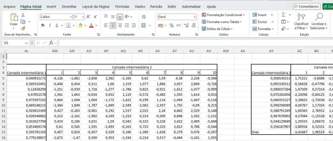Open Localizar e Selecionar dropdown

(x=319, y=21)
